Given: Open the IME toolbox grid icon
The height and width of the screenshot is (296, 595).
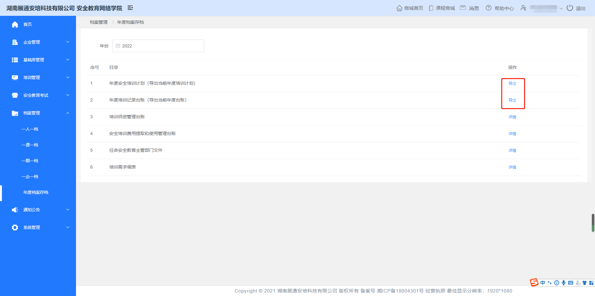Looking at the screenshot, I should [x=591, y=283].
